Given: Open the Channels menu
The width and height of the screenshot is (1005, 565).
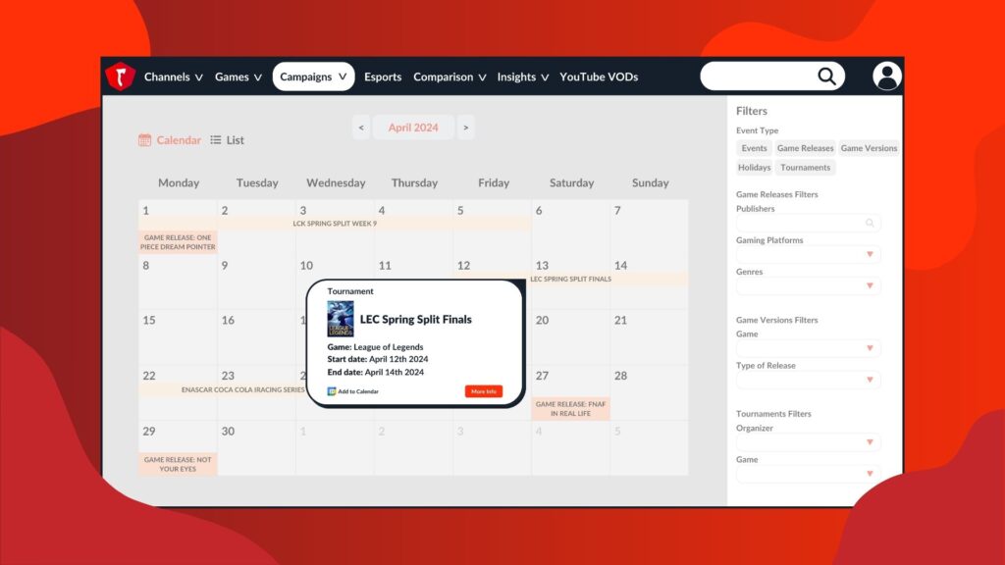Looking at the screenshot, I should pos(173,77).
